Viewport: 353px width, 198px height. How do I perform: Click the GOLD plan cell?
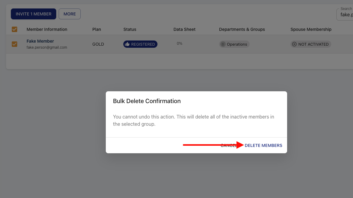98,44
